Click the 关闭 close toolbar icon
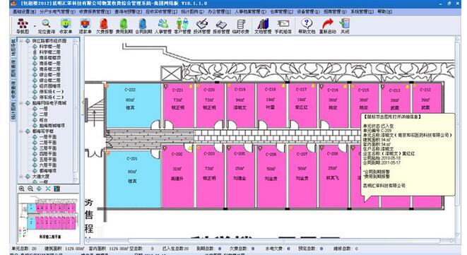This screenshot has width=467, height=255. point(345,26)
